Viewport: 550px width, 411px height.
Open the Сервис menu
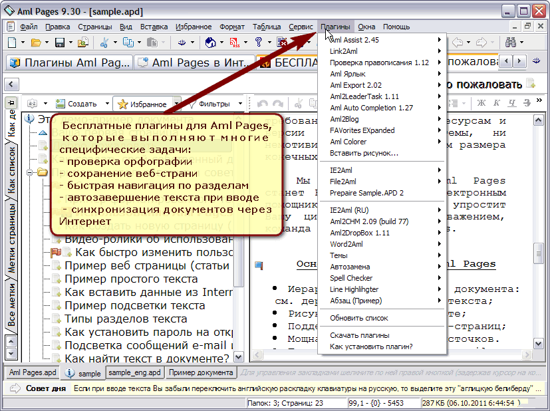point(301,27)
